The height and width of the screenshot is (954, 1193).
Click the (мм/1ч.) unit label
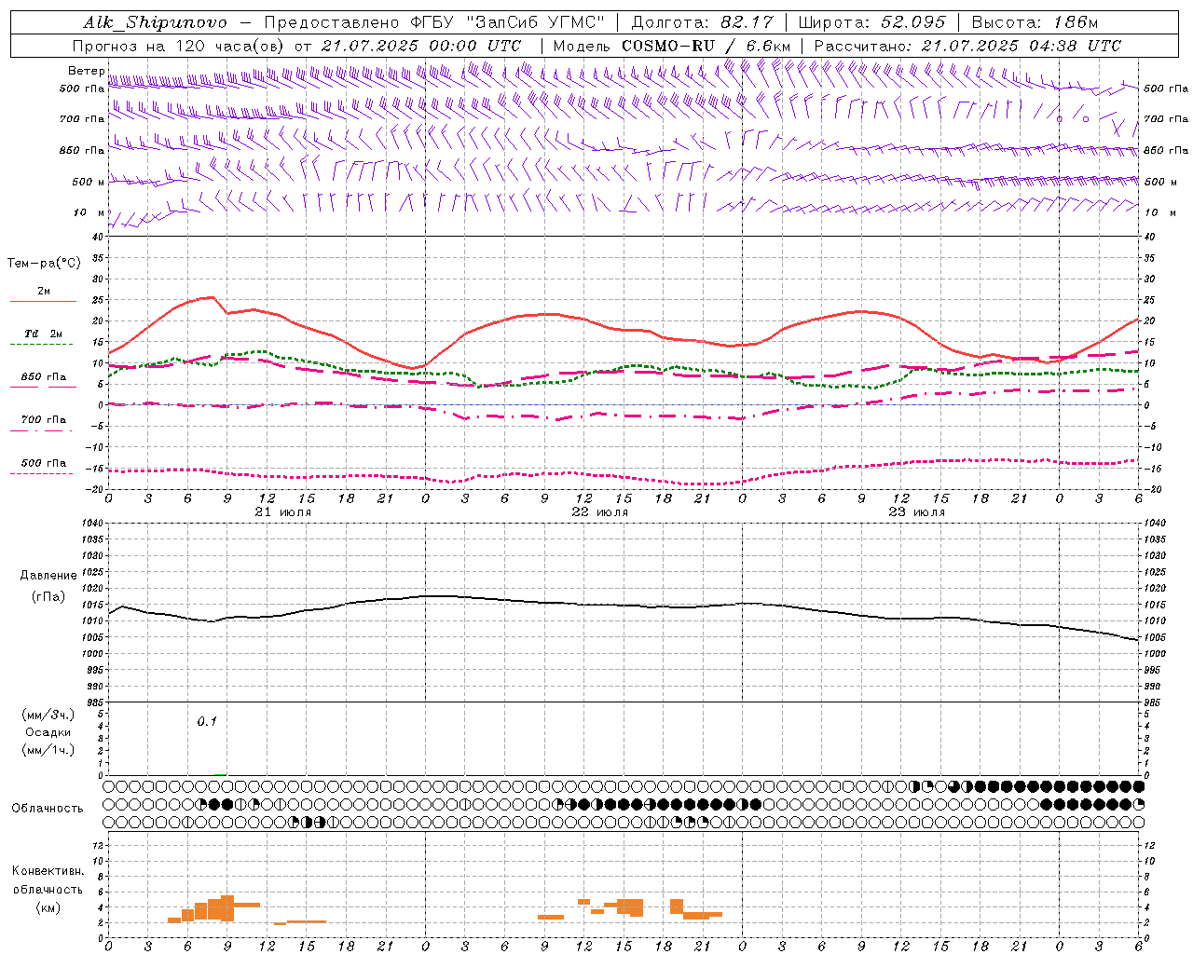(48, 750)
